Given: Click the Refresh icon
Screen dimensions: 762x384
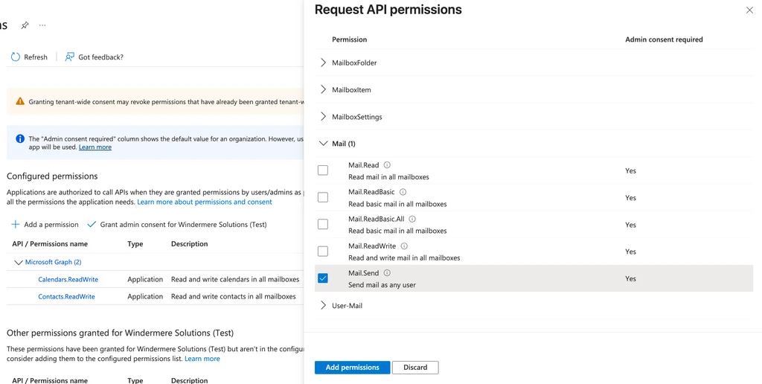Looking at the screenshot, I should [x=16, y=57].
